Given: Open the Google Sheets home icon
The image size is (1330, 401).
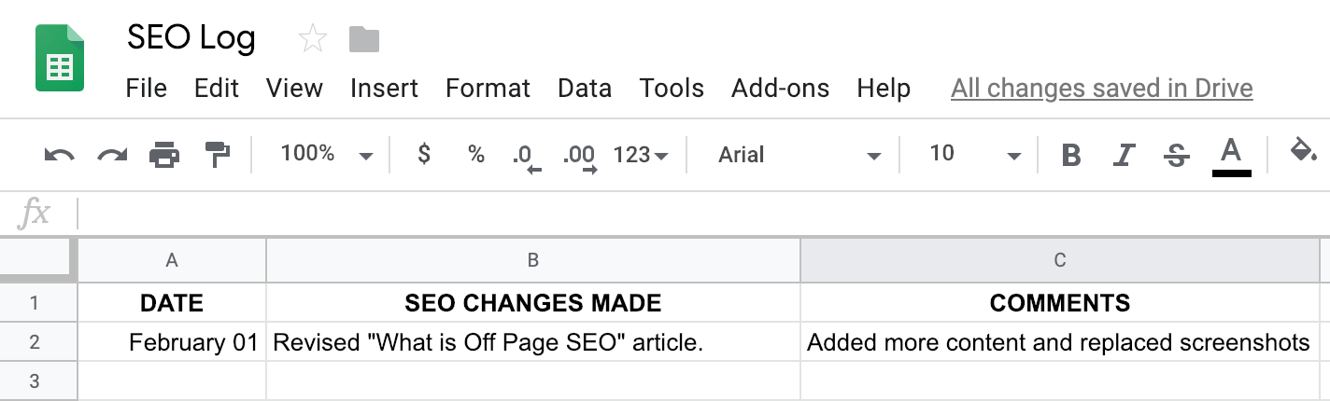Looking at the screenshot, I should (60, 59).
